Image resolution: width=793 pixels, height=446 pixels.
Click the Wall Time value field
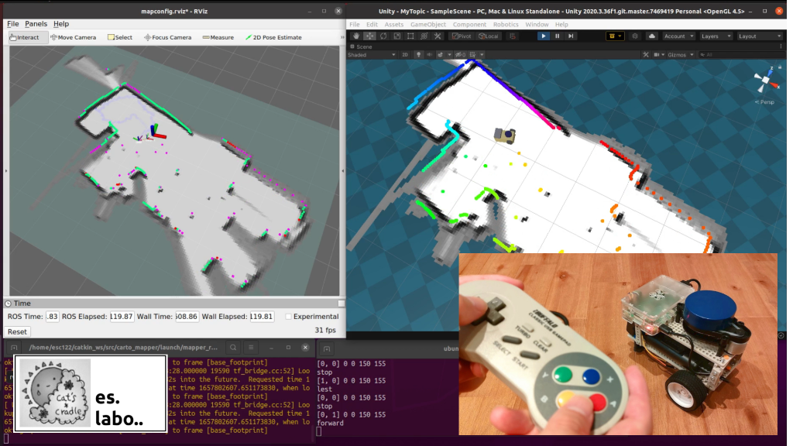coord(187,317)
